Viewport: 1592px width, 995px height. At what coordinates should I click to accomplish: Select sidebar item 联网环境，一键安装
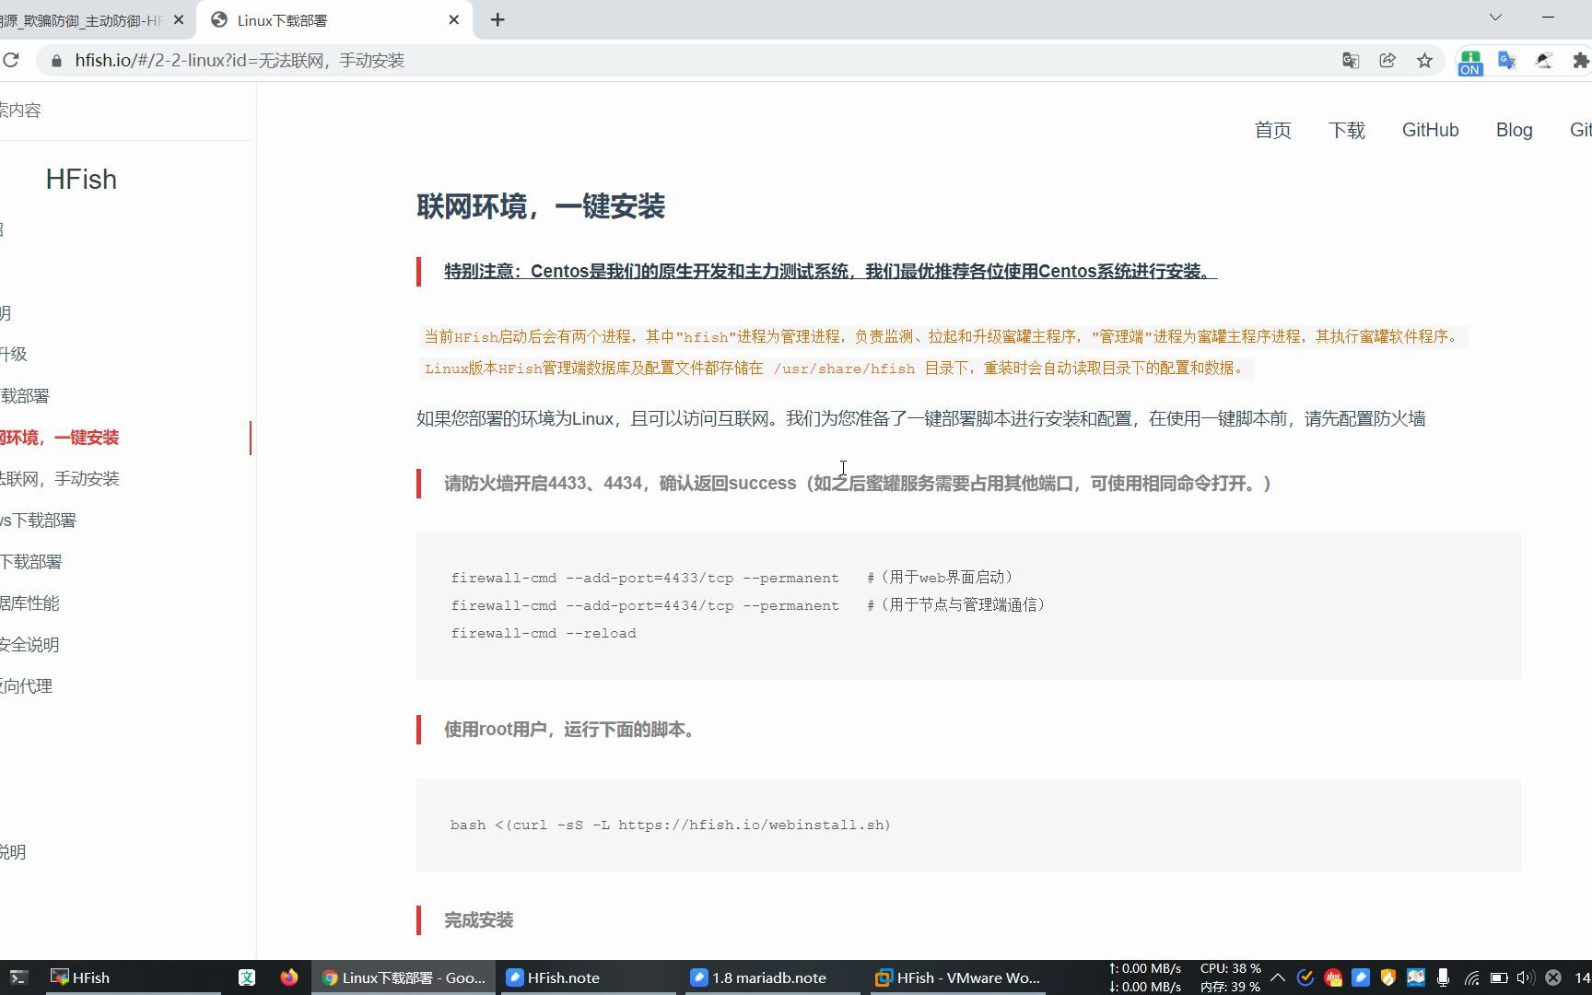point(60,438)
